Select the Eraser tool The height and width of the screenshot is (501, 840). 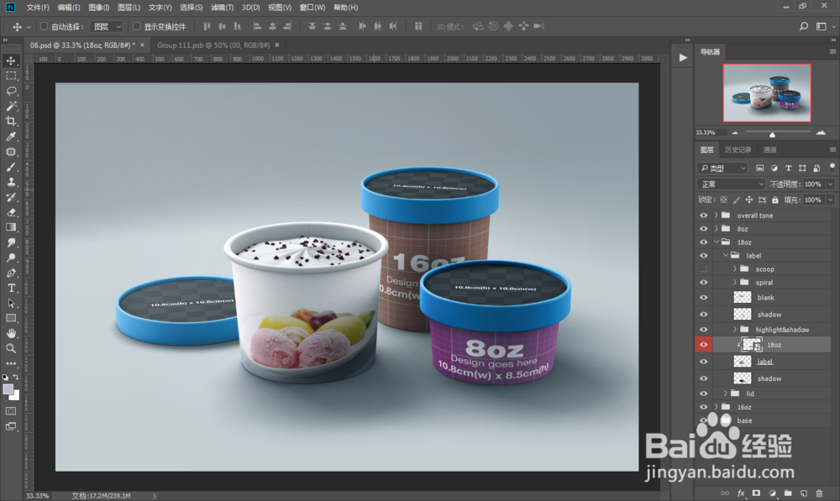pos(11,212)
